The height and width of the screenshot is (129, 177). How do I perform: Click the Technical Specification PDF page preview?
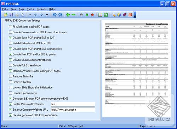(x=137, y=69)
